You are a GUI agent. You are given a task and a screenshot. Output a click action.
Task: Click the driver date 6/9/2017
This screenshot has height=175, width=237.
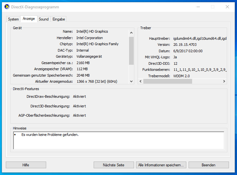[x=188, y=51]
